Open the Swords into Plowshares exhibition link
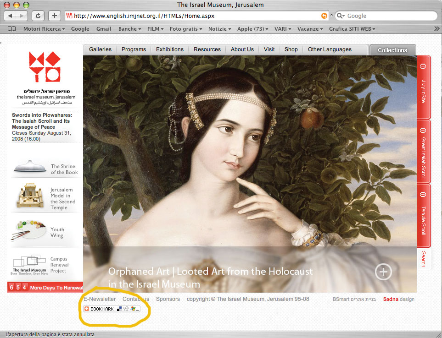The image size is (442, 338). [42, 121]
